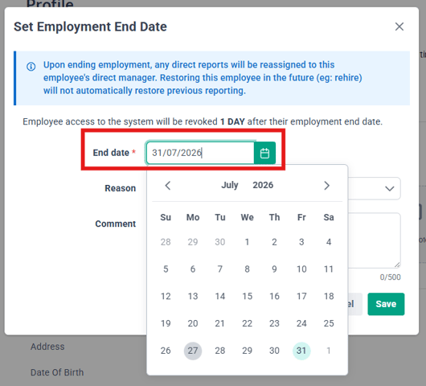This screenshot has height=386, width=426.
Task: Go to previous month in calendar
Action: tap(168, 186)
